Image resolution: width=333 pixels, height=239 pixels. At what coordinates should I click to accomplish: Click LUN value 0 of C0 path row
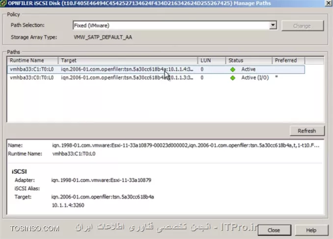coord(202,78)
